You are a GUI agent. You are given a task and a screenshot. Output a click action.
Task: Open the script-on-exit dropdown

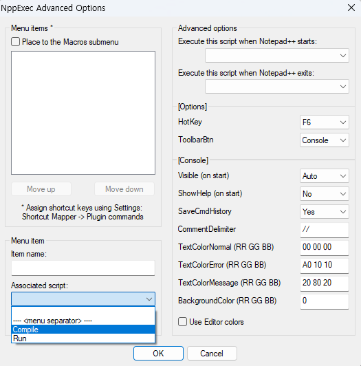click(x=277, y=87)
